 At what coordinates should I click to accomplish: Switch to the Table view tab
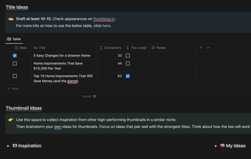(x=14, y=39)
